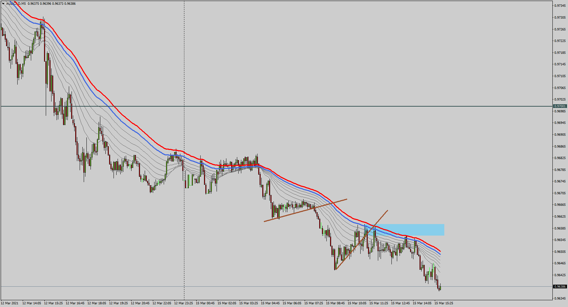Click the 0.97345 price axis label
The width and height of the screenshot is (568, 307).
point(560,6)
